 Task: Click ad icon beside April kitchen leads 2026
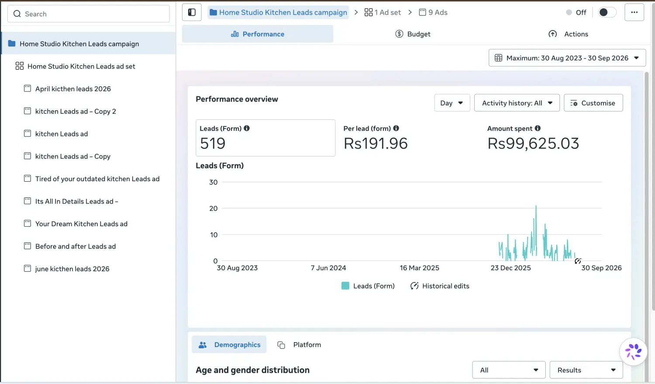click(x=27, y=88)
